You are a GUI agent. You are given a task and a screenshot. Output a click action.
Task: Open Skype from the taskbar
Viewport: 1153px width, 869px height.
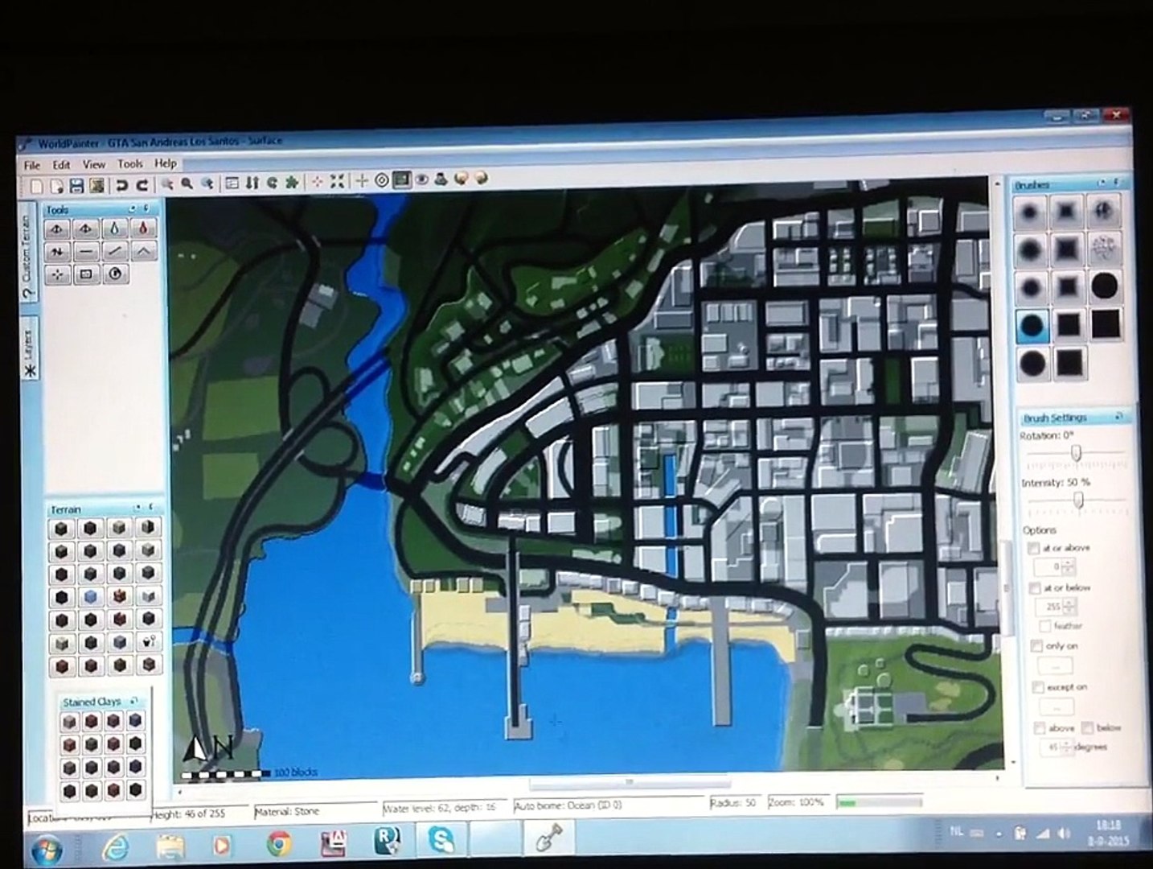(x=441, y=841)
